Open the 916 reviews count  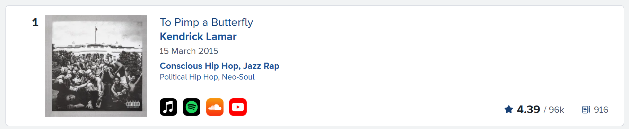(x=601, y=110)
